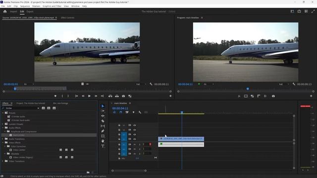Screen dimensions: 317x178
Task: Switch to the Export tab
Action: [x=30, y=11]
